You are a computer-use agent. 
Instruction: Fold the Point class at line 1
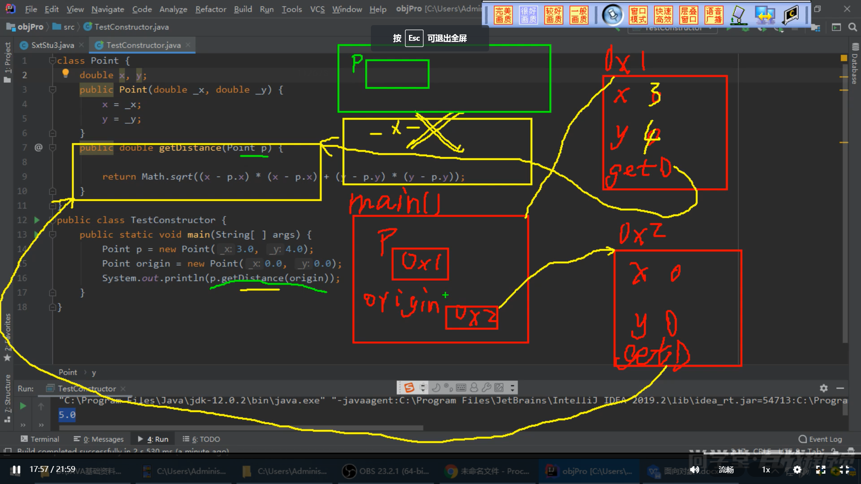pyautogui.click(x=52, y=60)
